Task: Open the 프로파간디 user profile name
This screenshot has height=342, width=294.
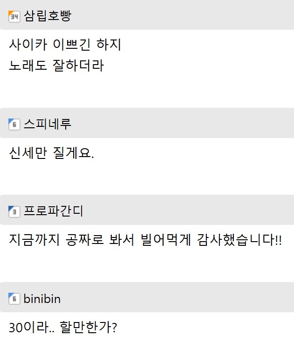Action: pyautogui.click(x=54, y=211)
